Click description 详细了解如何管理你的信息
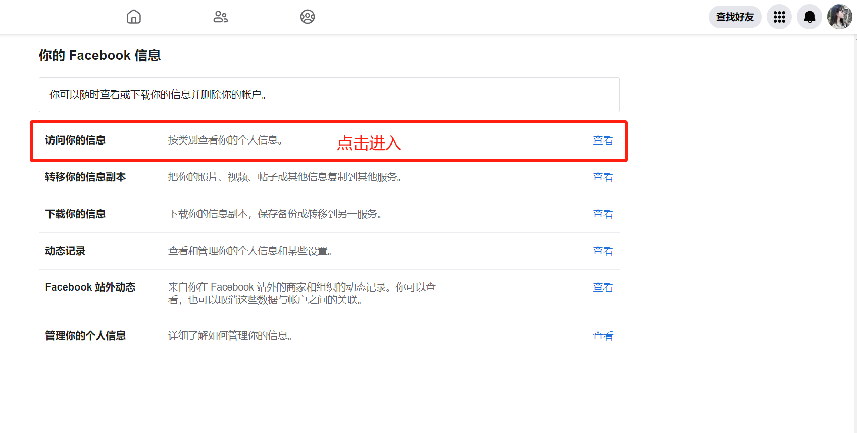Screen dimensions: 857x433 [x=230, y=336]
